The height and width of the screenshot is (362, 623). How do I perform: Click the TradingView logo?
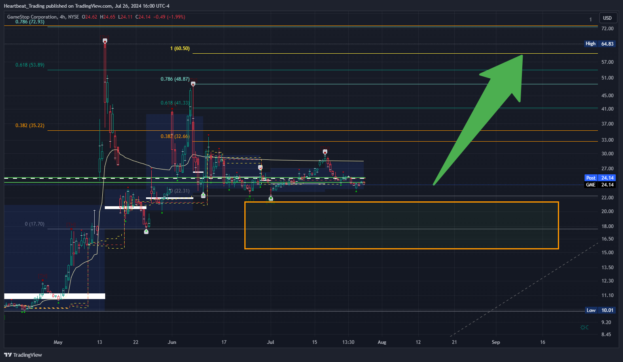point(23,355)
